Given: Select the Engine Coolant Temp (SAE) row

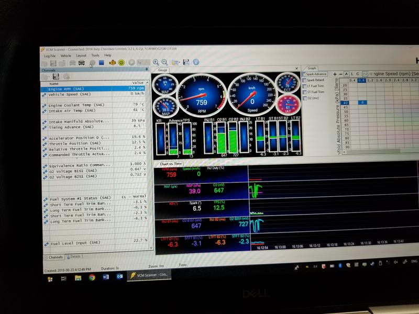Looking at the screenshot, I should click(x=94, y=105).
